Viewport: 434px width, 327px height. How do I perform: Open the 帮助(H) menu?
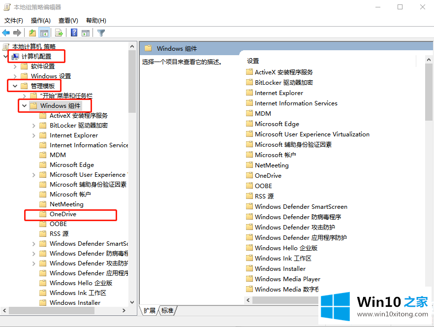(x=96, y=21)
